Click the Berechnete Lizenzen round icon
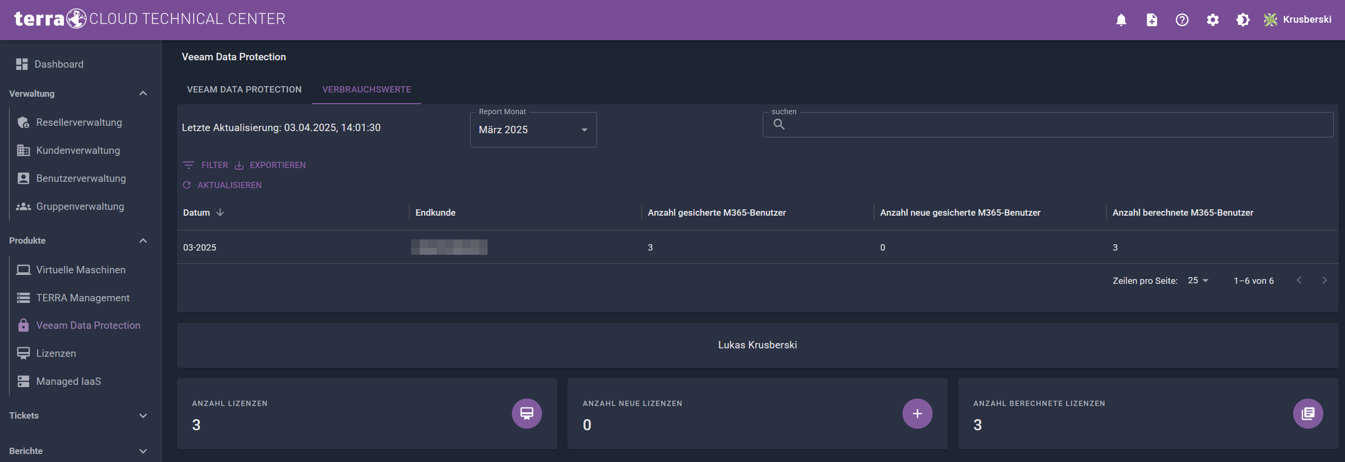The width and height of the screenshot is (1345, 462). [x=1308, y=413]
